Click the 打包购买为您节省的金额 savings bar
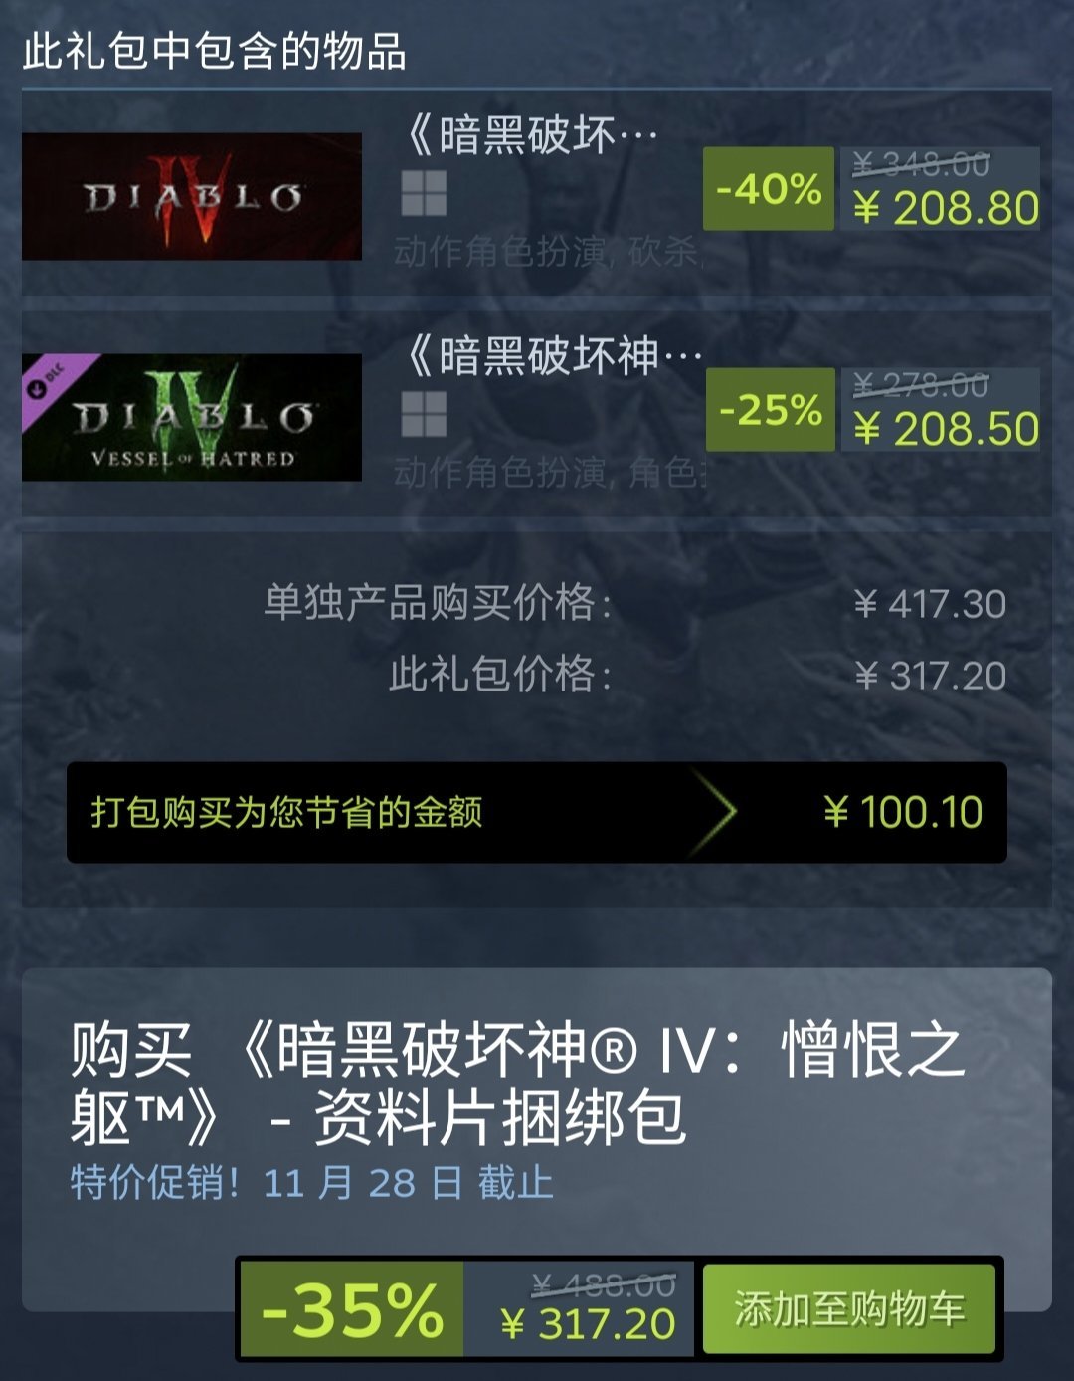Image resolution: width=1074 pixels, height=1381 pixels. (537, 812)
